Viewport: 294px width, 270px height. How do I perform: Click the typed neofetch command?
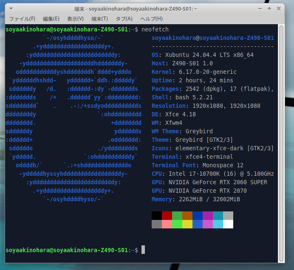tap(155, 29)
